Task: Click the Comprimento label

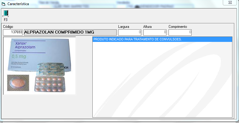Action: point(178,27)
